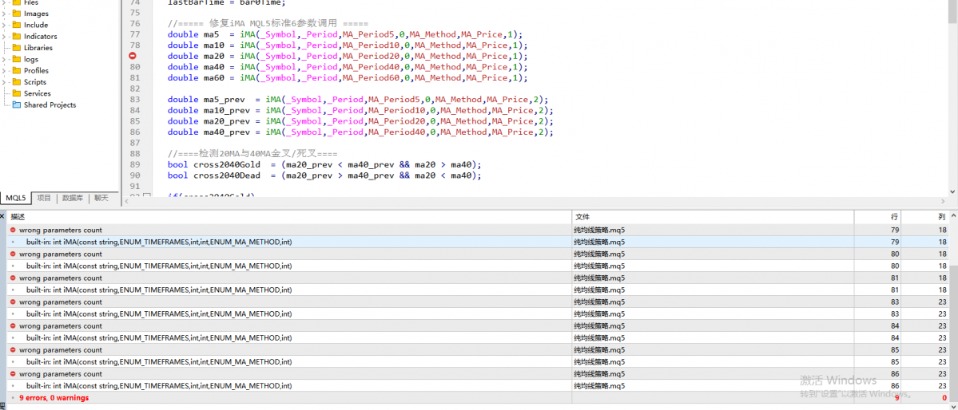Viewport: 958px width, 410px height.
Task: Click the comment '检测20MA与40MA金叉/死叉' on line 88
Action: click(252, 154)
